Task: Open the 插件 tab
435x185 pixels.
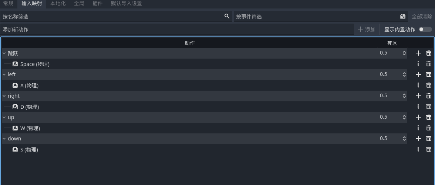Action: pos(97,4)
